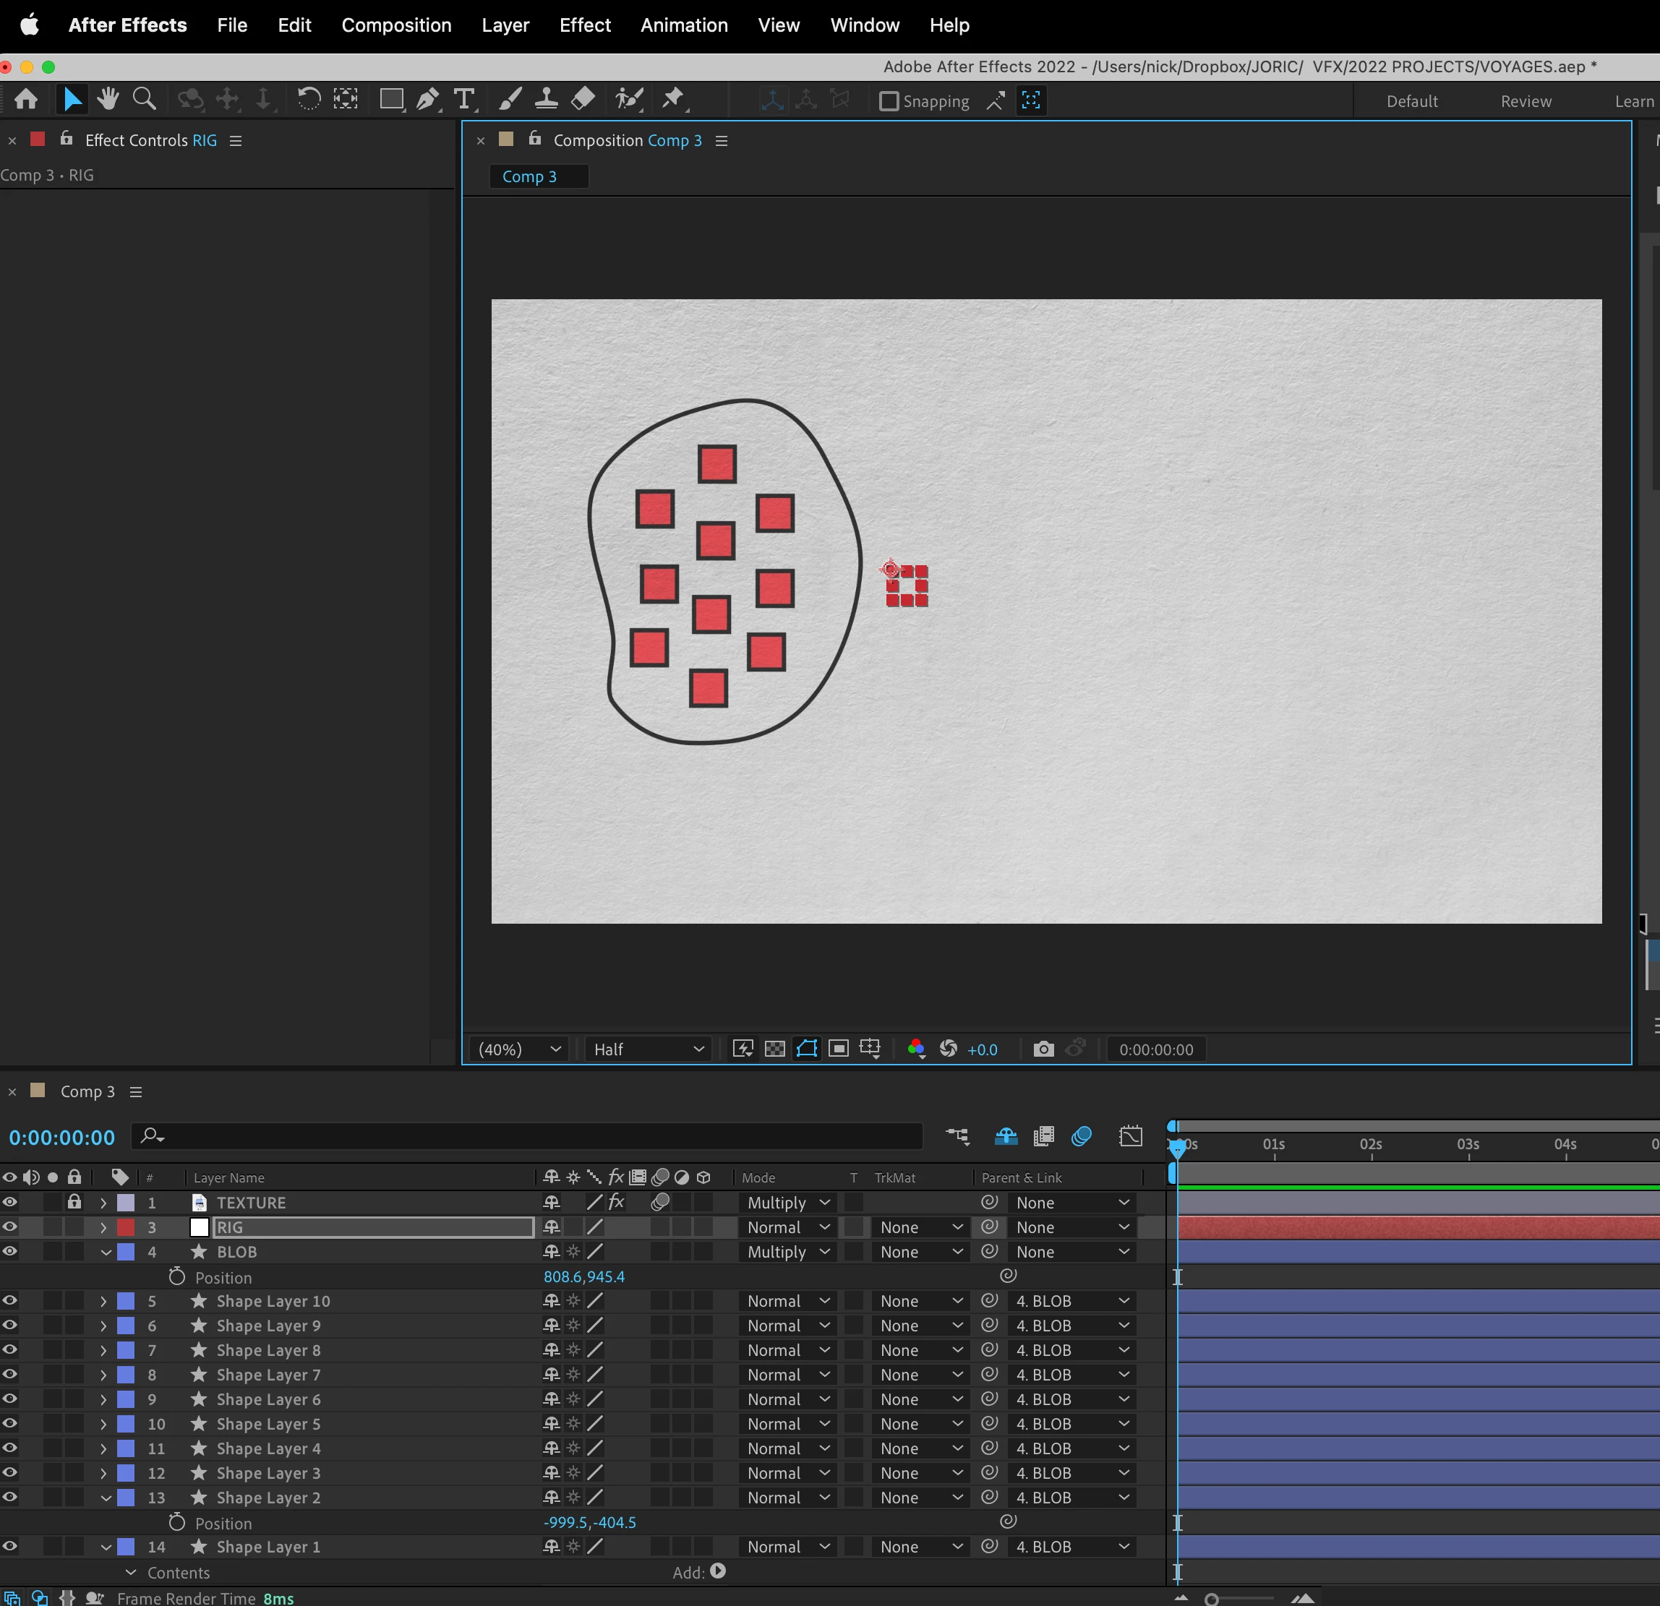Hide the BLOB layer visibility
The image size is (1660, 1606).
[x=10, y=1251]
